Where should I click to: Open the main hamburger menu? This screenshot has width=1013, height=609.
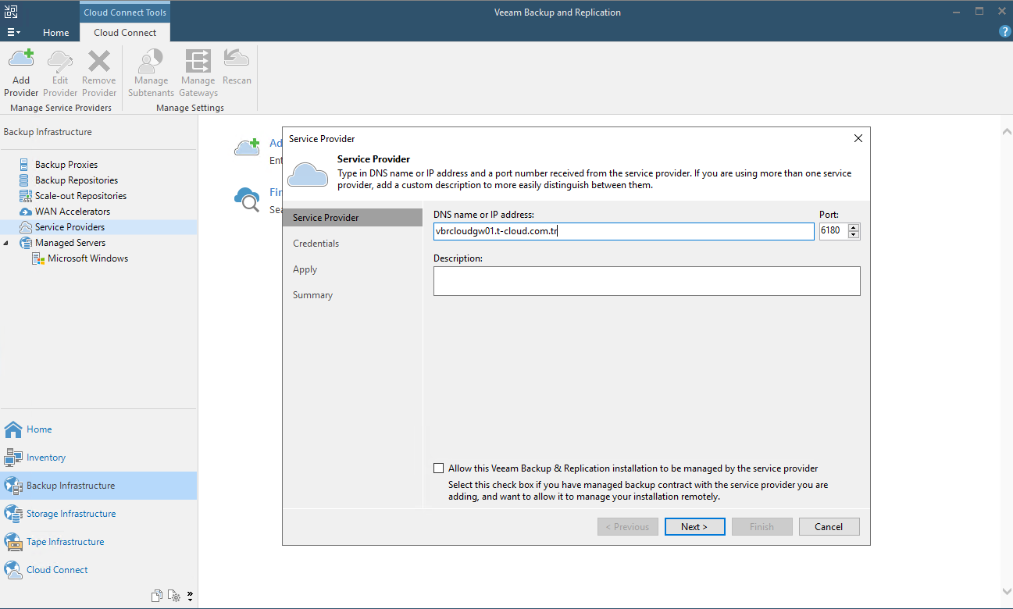14,33
